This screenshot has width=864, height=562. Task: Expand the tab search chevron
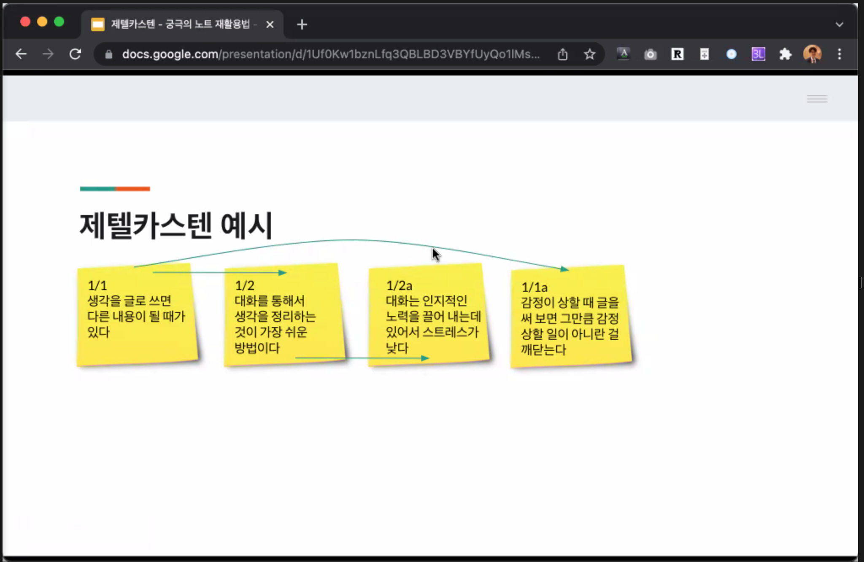tap(839, 24)
